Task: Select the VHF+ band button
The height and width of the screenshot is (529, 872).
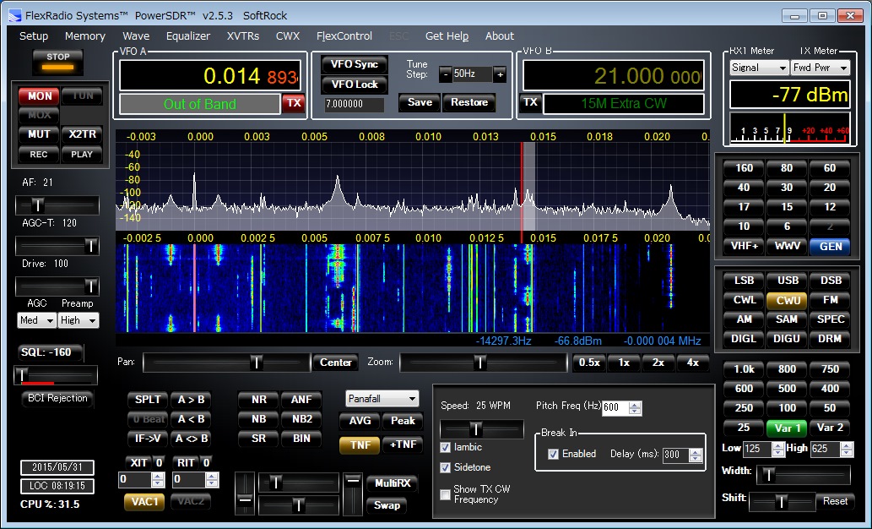Action: click(744, 246)
